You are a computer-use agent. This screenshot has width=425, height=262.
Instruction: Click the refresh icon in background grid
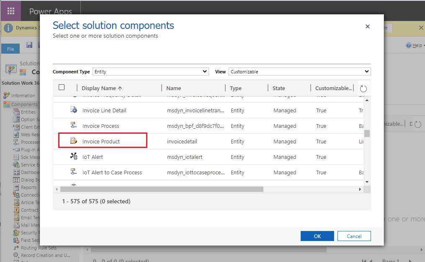click(418, 124)
